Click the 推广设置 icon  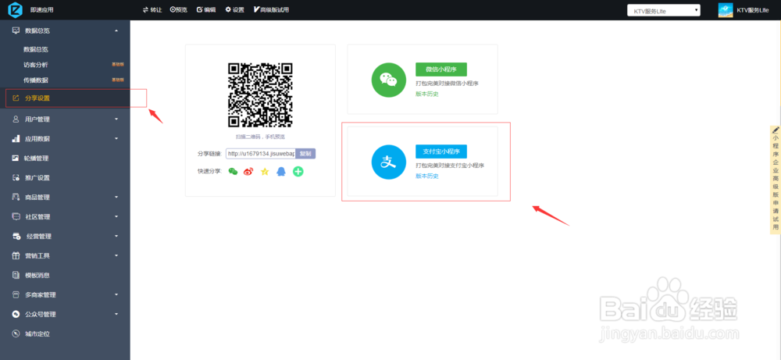(16, 178)
